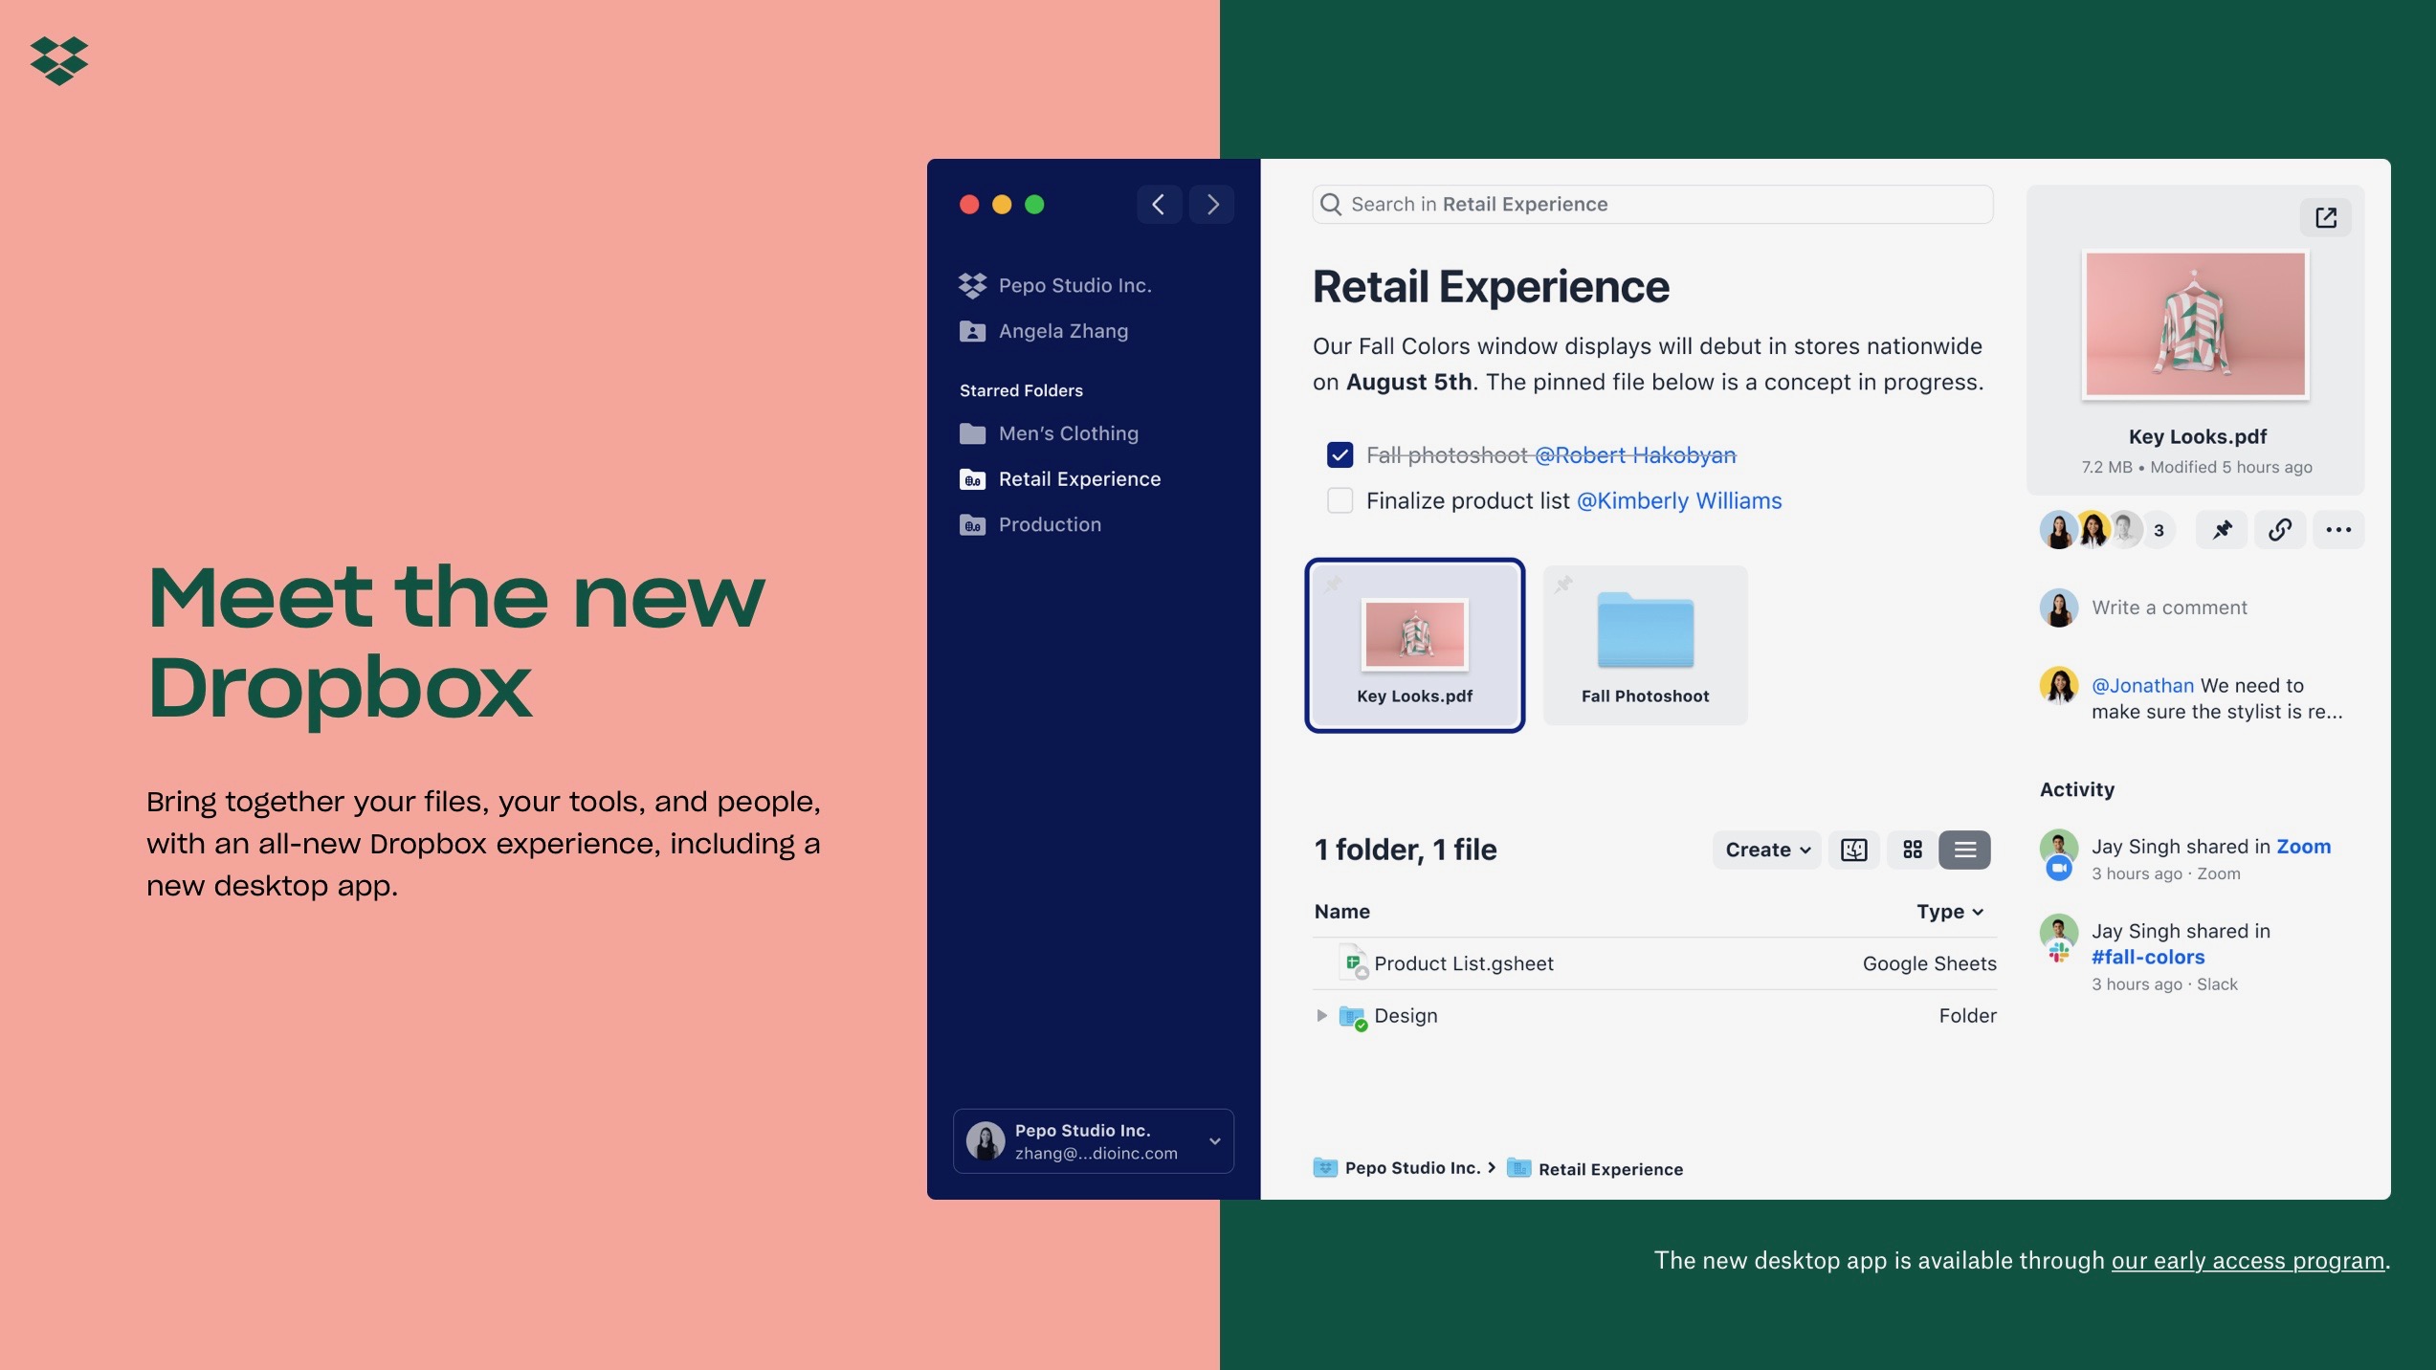Switch to grid view layout

pyautogui.click(x=1912, y=850)
